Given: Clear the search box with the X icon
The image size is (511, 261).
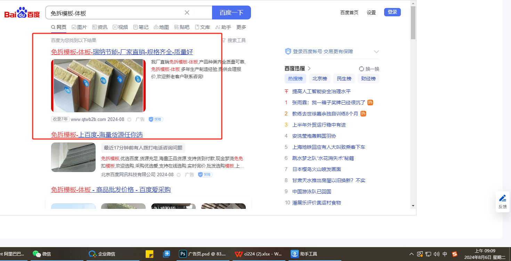Looking at the screenshot, I should tap(187, 13).
